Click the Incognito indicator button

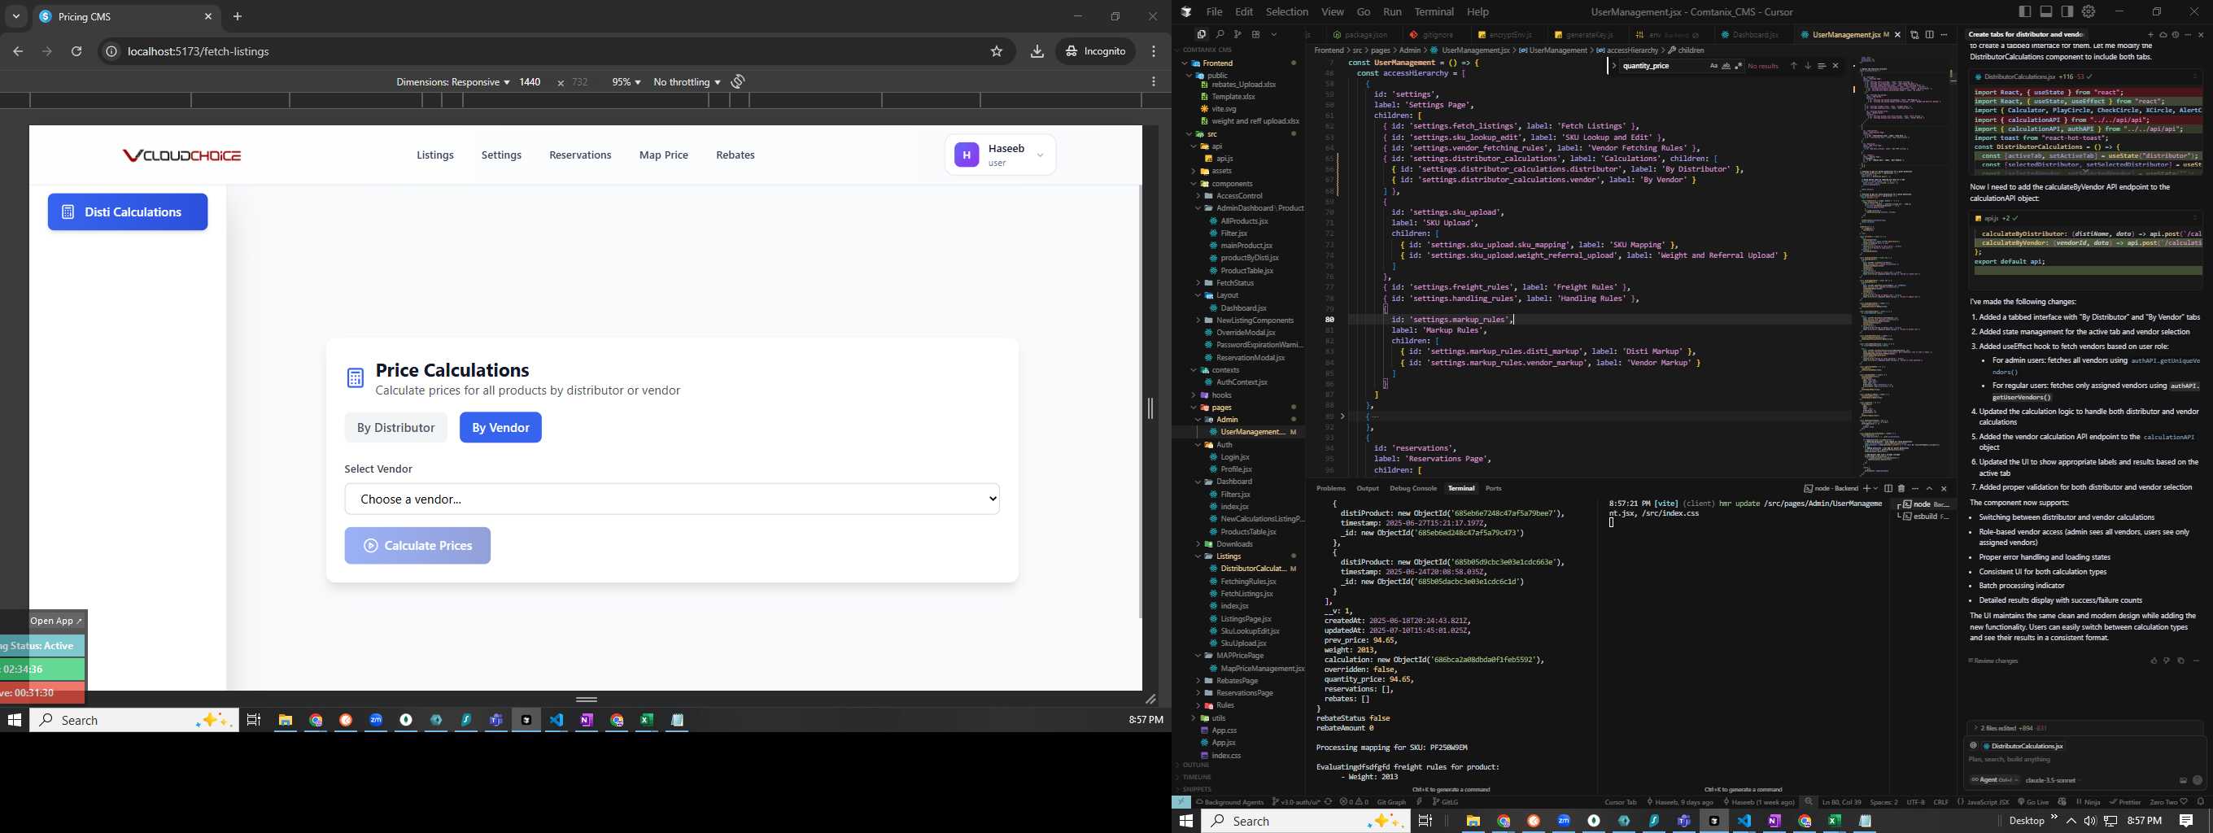(x=1096, y=51)
